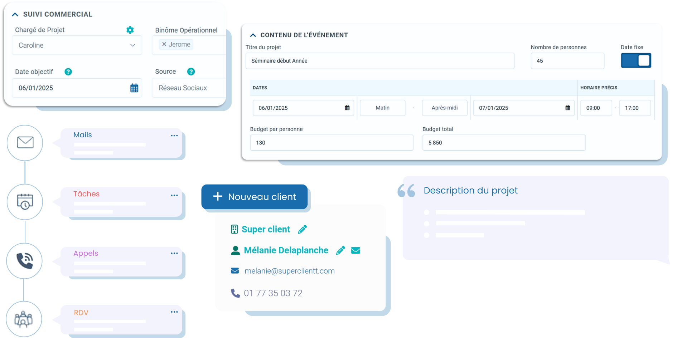
Task: Open the RDV card options menu
Action: coord(174,312)
